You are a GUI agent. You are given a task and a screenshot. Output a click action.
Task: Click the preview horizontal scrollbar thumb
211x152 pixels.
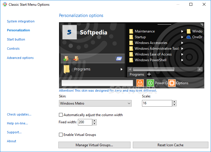154,69
